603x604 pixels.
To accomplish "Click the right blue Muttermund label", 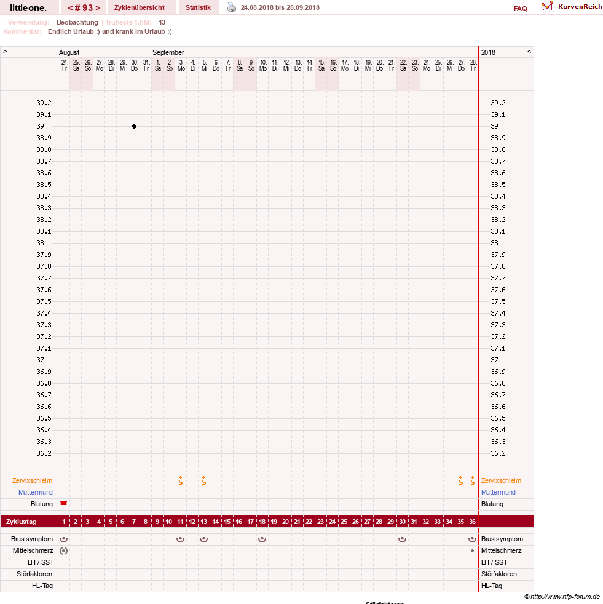I will [499, 492].
